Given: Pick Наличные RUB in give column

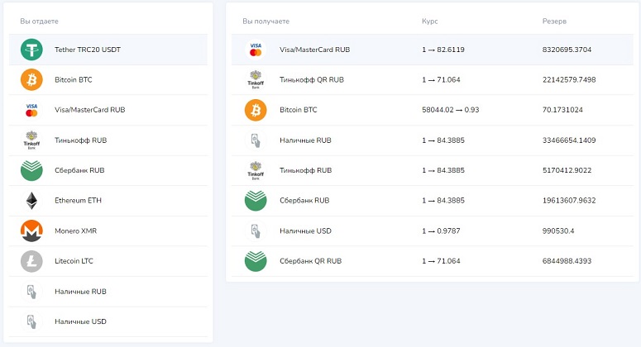Looking at the screenshot, I should click(80, 292).
